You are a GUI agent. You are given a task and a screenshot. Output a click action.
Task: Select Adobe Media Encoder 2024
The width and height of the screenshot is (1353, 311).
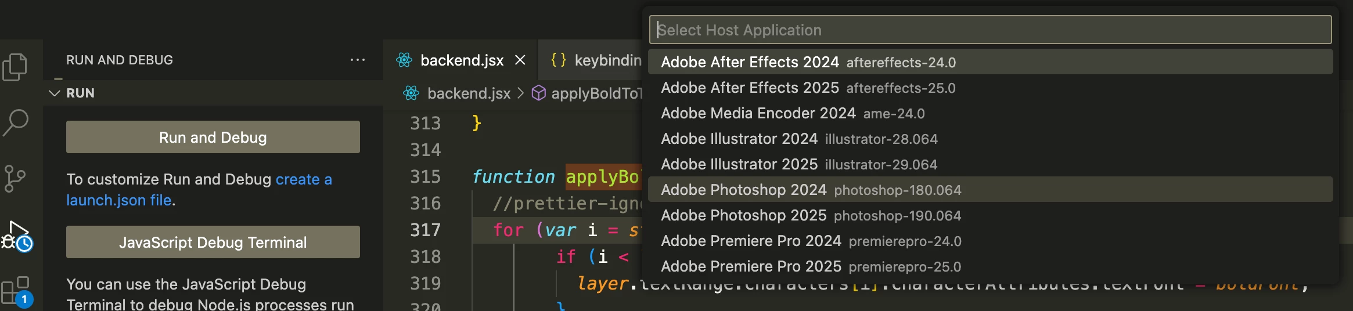(990, 113)
